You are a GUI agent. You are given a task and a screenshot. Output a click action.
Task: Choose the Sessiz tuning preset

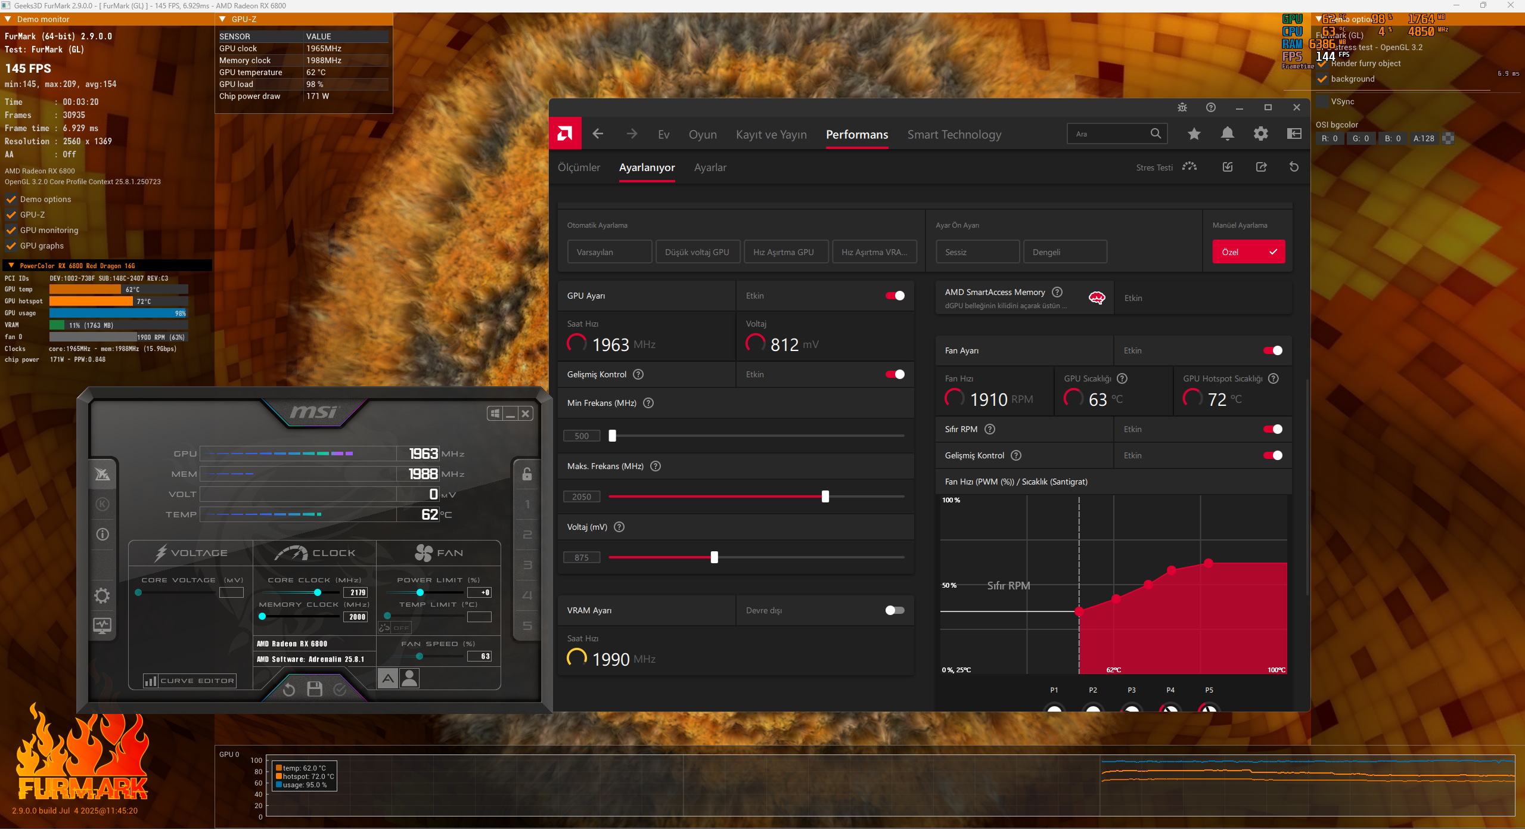coord(977,252)
